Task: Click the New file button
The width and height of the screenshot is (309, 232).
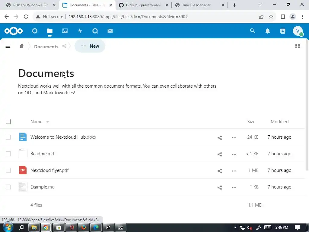Action: coord(90,46)
